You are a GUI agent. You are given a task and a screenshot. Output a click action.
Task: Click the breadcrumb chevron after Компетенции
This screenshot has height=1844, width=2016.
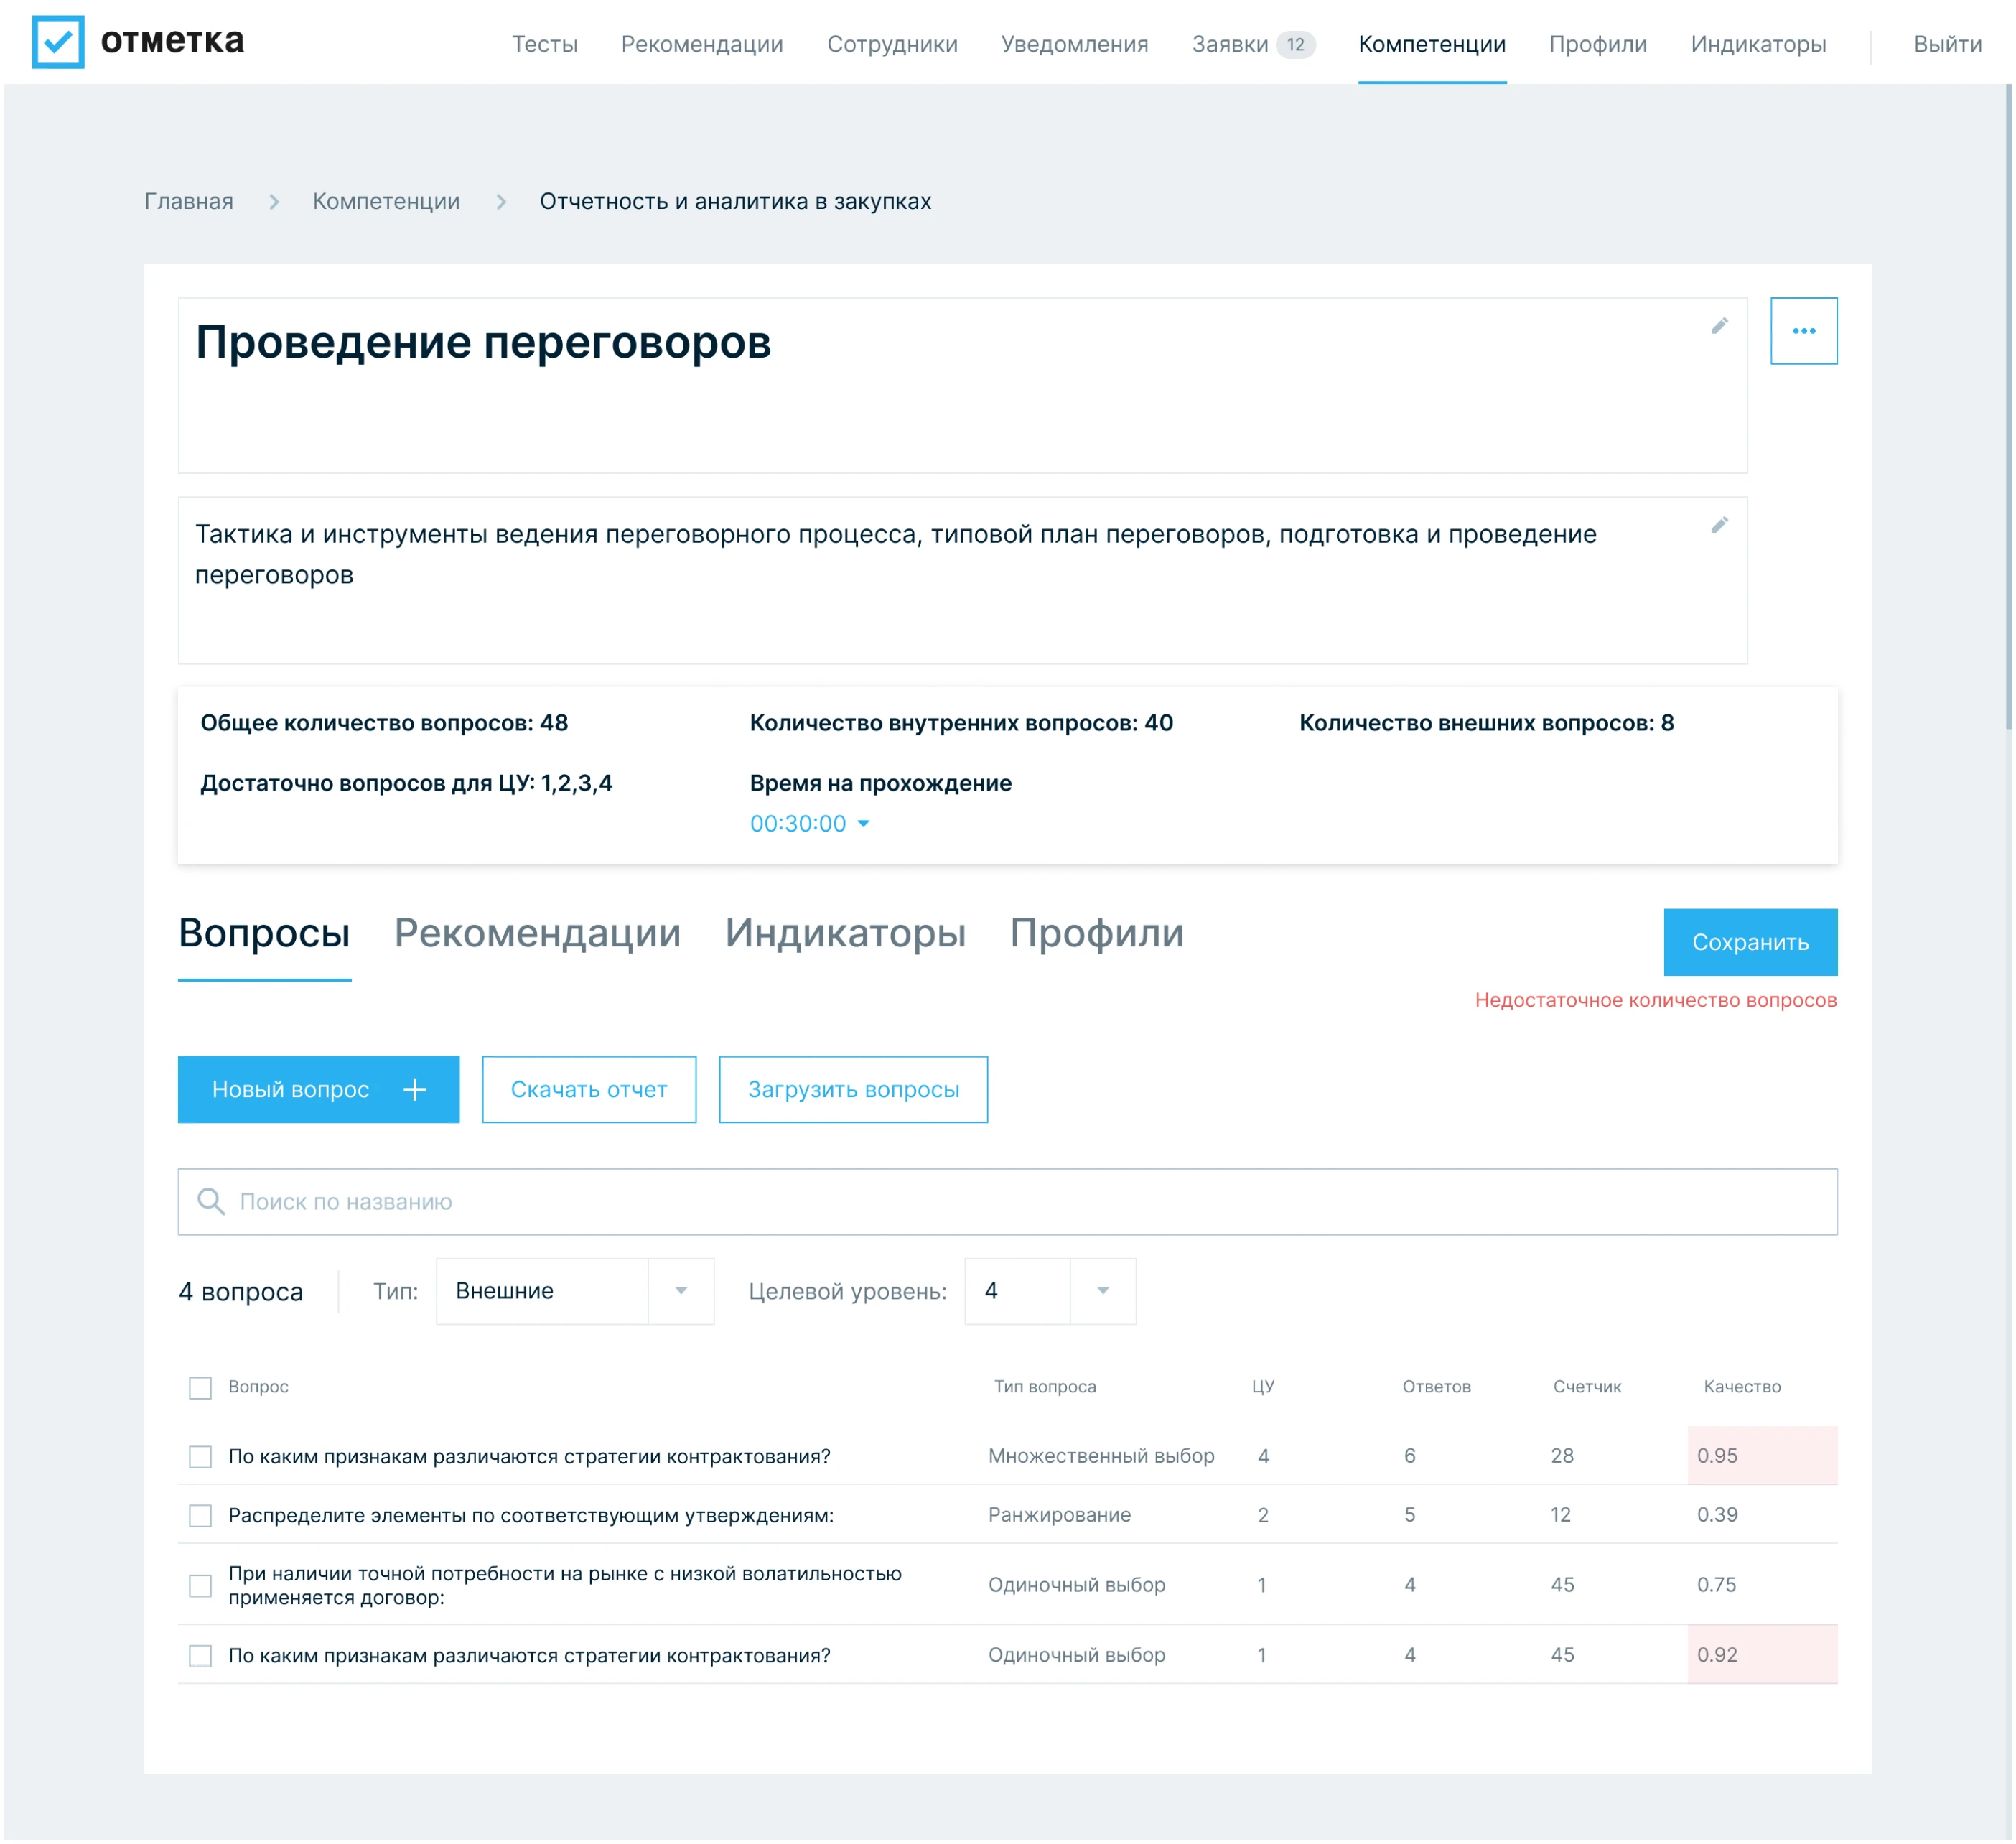click(x=501, y=202)
